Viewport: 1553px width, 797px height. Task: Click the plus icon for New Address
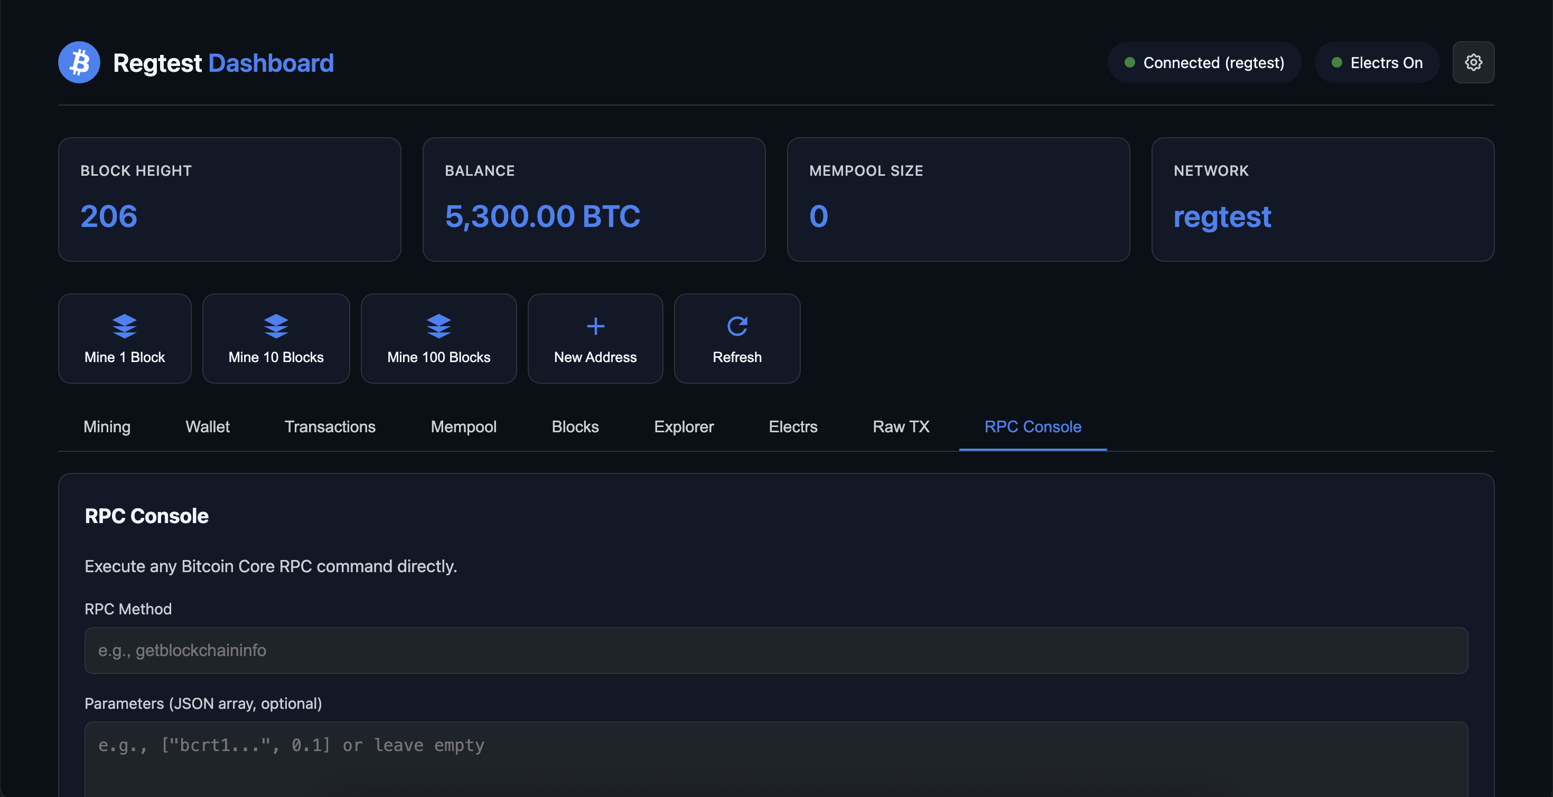click(595, 326)
